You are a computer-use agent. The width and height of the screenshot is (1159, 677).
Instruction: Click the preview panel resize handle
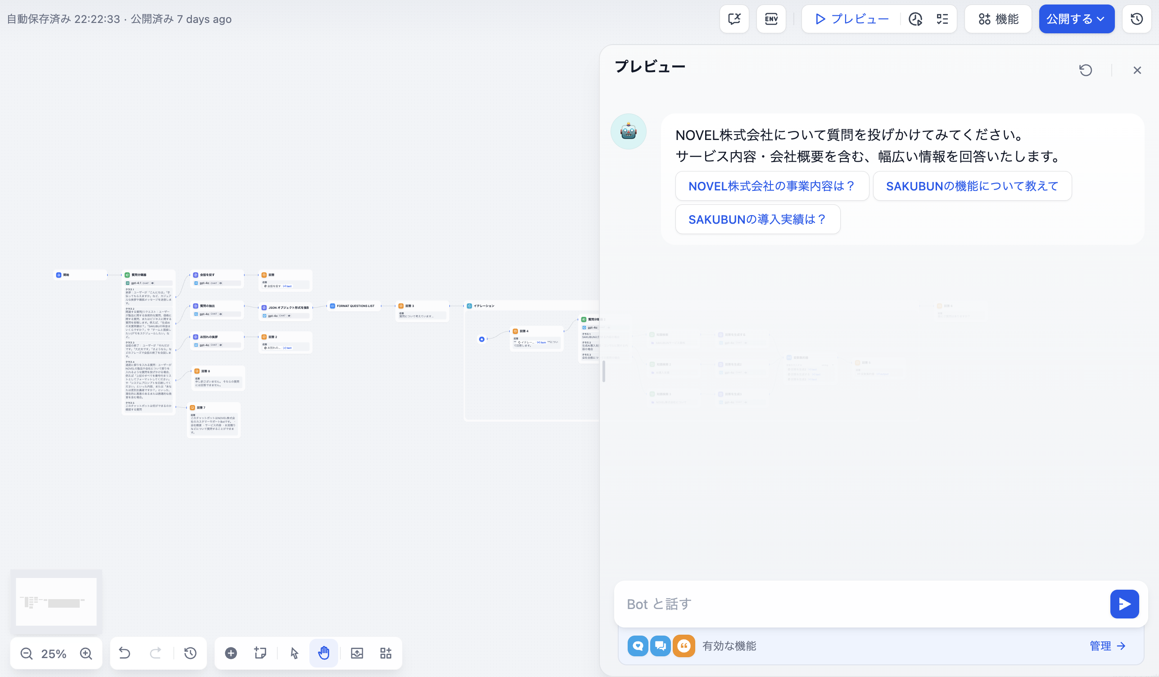pyautogui.click(x=603, y=371)
